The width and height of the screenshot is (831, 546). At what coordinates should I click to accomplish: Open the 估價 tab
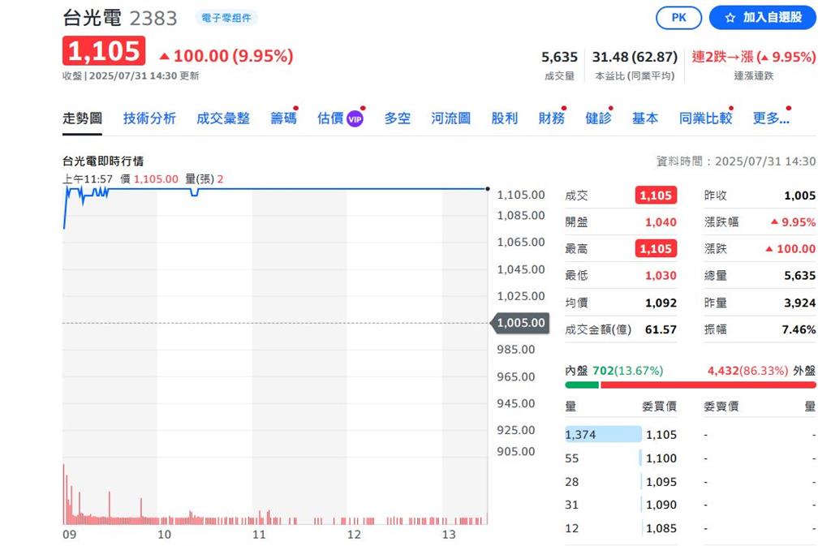[330, 118]
